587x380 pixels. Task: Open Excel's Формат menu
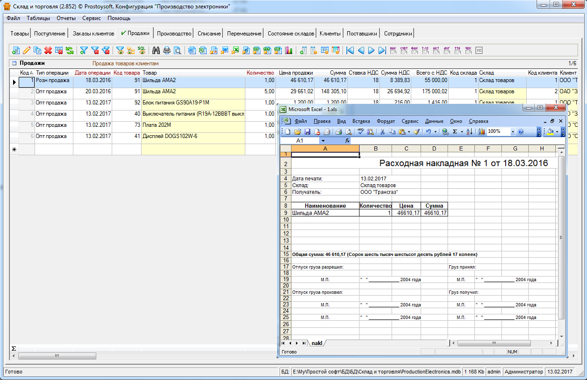point(386,121)
